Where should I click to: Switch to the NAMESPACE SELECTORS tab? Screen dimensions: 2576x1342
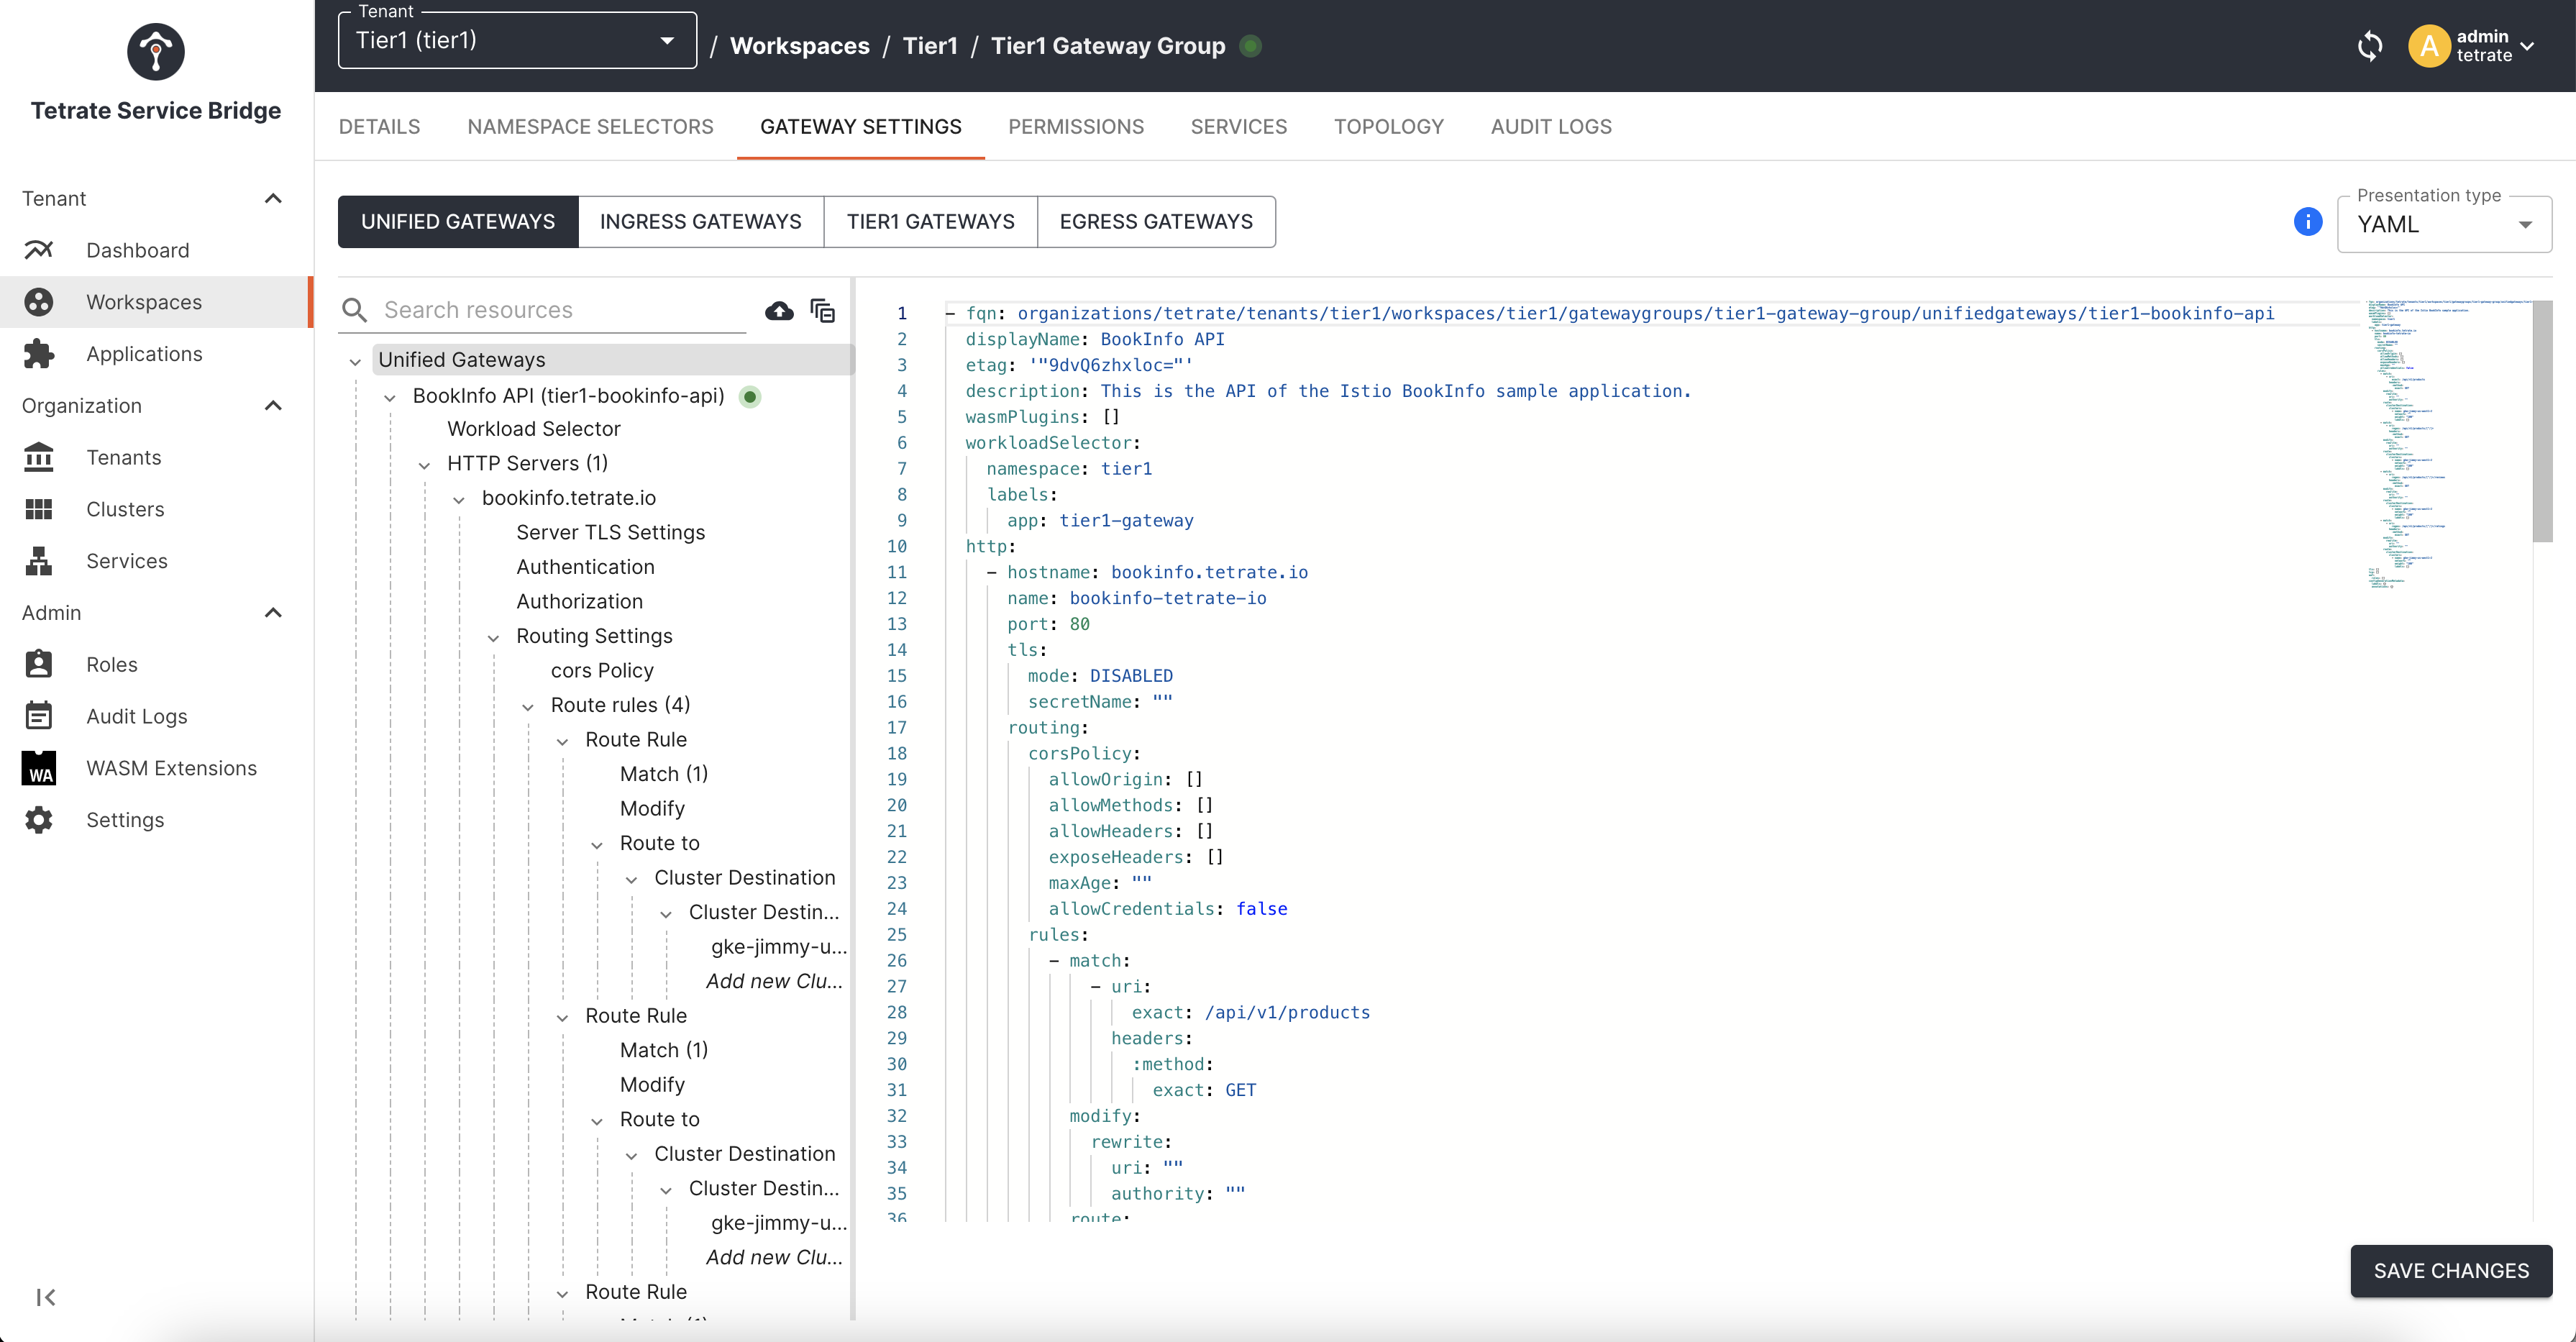coord(590,126)
